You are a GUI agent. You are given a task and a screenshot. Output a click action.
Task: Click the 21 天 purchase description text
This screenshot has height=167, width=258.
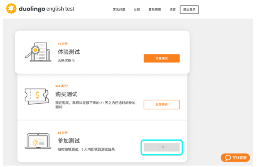(95, 105)
